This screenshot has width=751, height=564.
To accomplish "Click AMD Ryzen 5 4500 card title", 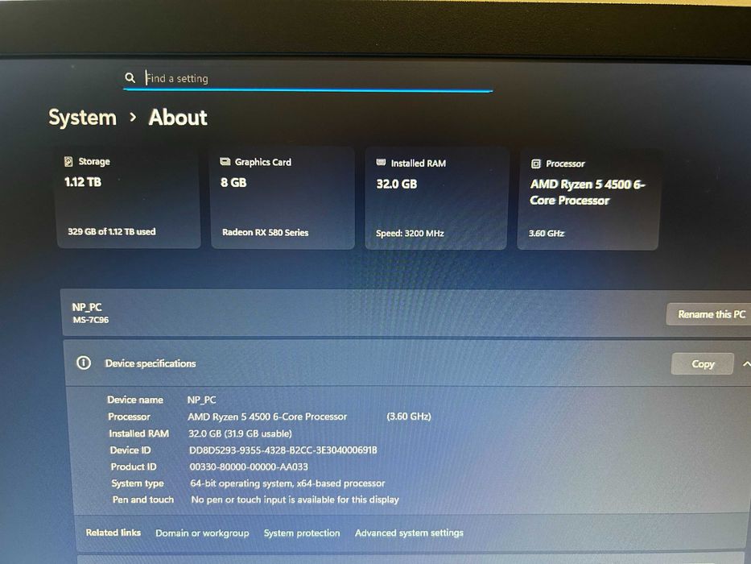I will tap(588, 193).
